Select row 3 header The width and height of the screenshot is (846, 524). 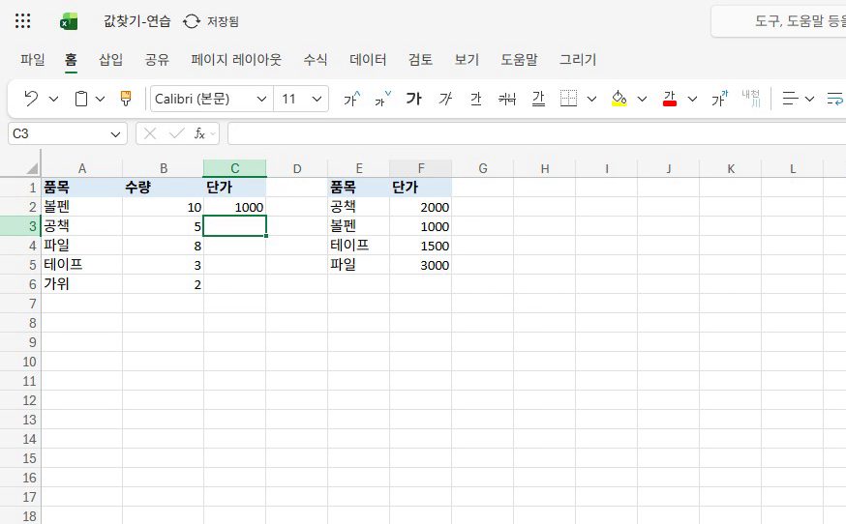click(20, 226)
